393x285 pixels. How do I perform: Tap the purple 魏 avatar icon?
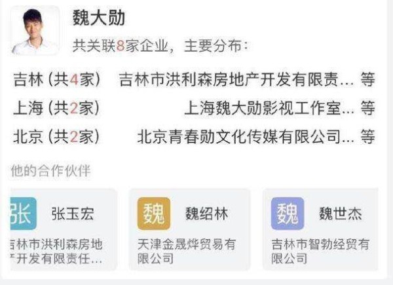(x=288, y=214)
